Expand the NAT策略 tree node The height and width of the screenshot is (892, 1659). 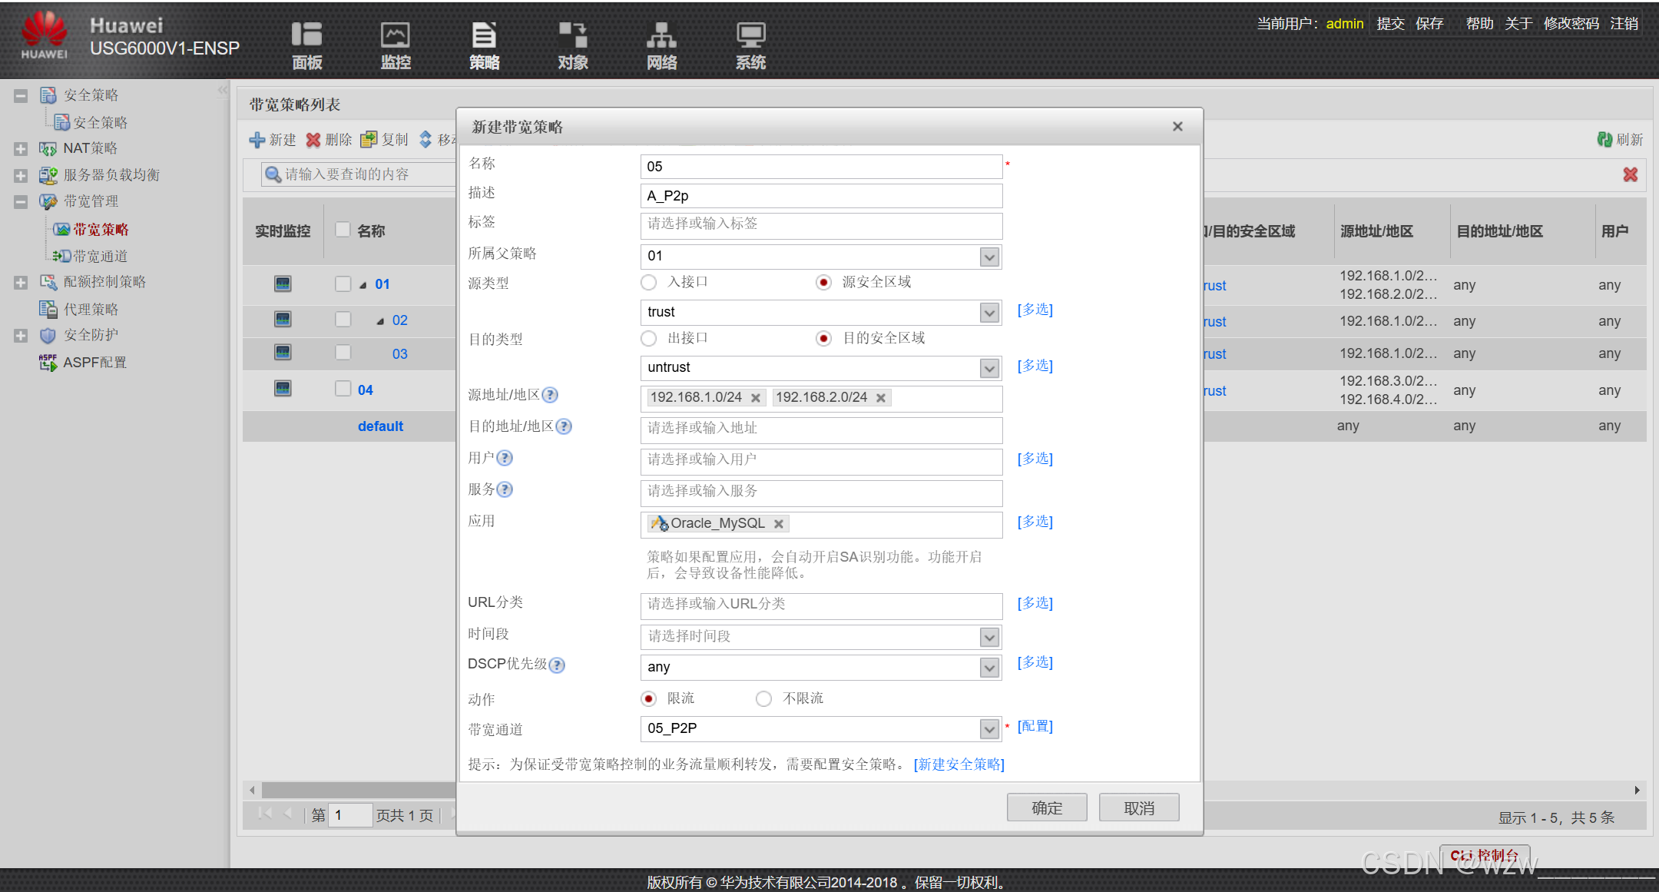[x=21, y=149]
